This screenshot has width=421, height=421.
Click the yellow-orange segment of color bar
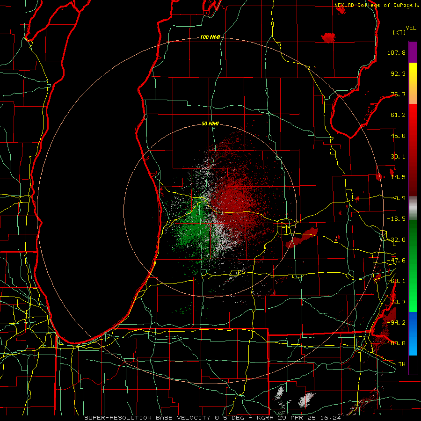(413, 83)
